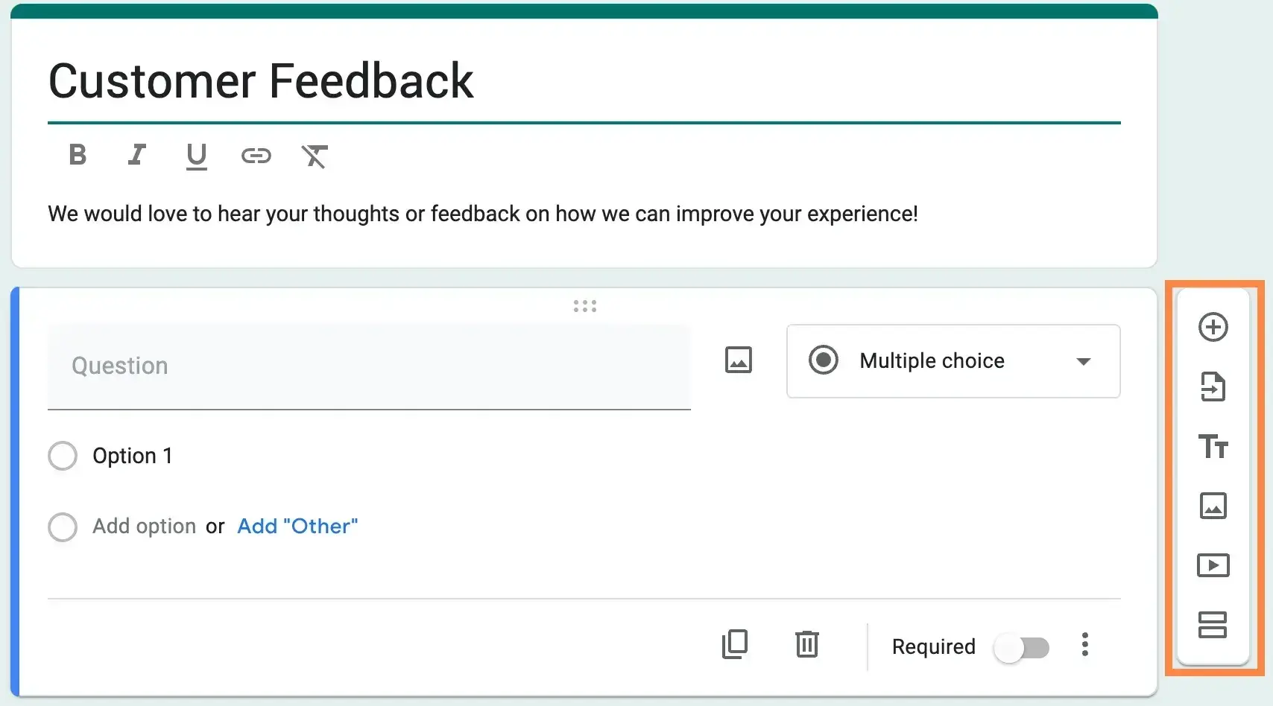This screenshot has height=706, width=1273.
Task: Click Add "Other" to add an other option
Action: point(297,526)
